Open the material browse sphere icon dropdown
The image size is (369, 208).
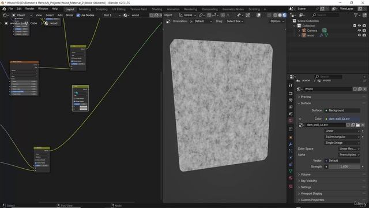126,16
